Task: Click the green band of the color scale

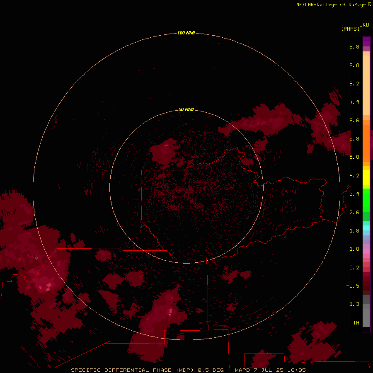Action: coord(366,200)
